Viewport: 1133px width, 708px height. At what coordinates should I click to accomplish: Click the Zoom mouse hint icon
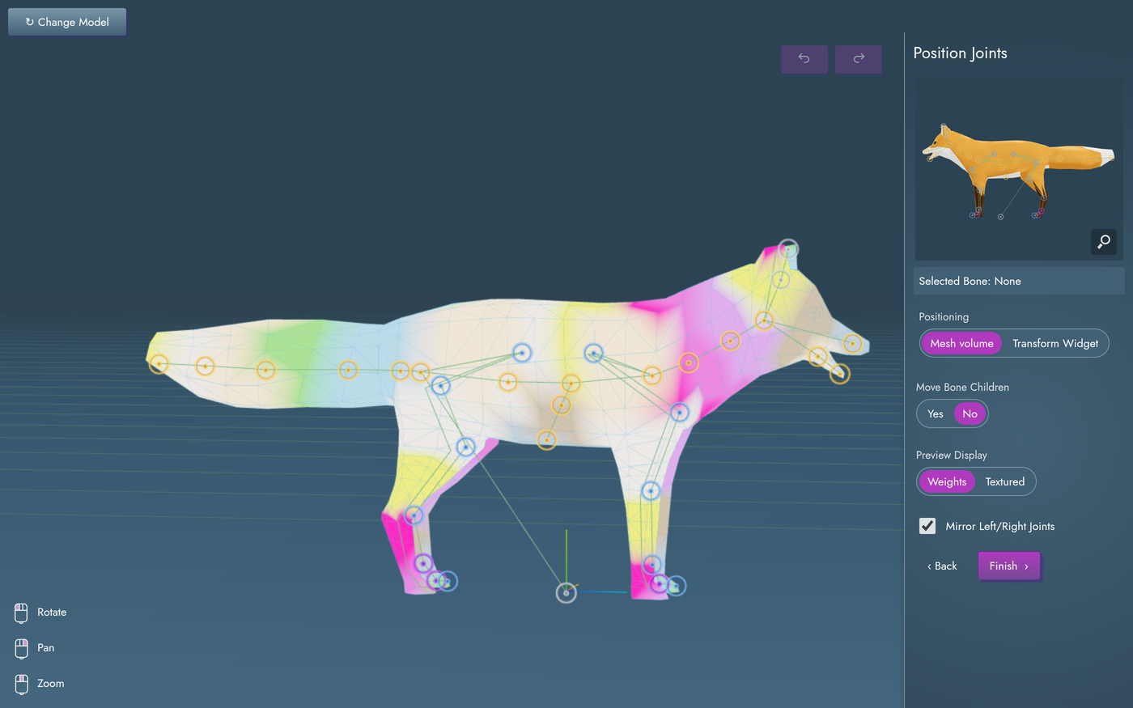coord(22,684)
